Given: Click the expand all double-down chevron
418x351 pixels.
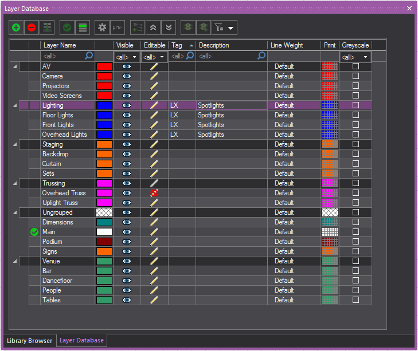Looking at the screenshot, I should (x=168, y=27).
